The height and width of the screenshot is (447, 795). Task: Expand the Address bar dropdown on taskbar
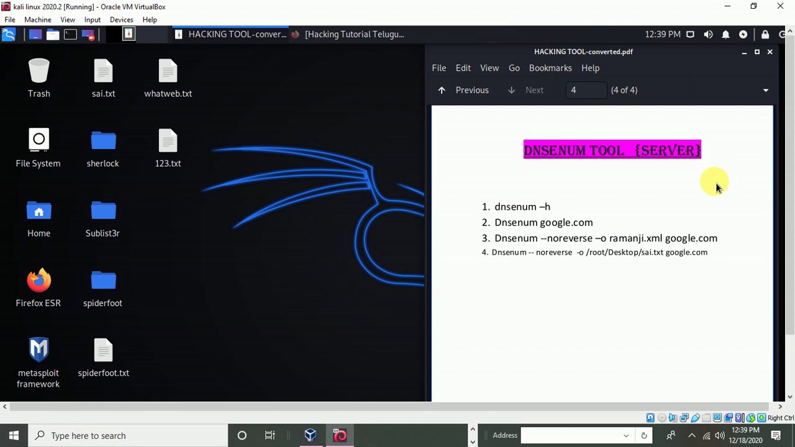[x=626, y=436]
